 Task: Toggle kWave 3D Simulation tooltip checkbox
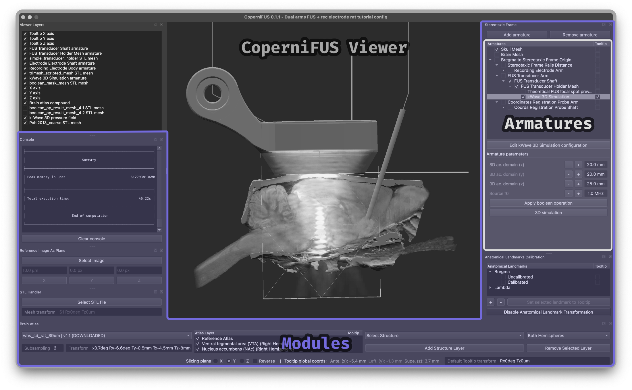[x=598, y=97]
